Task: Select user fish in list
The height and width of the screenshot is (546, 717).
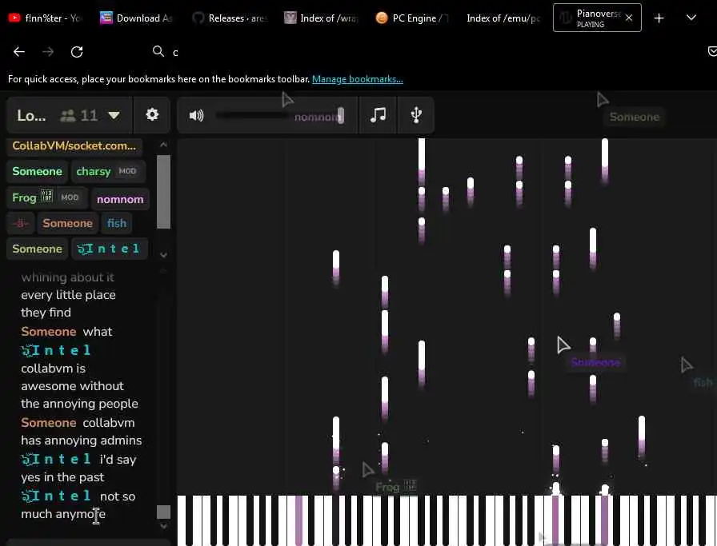Action: [117, 223]
